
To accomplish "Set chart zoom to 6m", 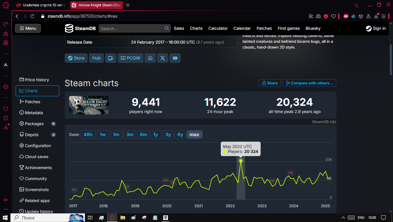I will pos(143,135).
